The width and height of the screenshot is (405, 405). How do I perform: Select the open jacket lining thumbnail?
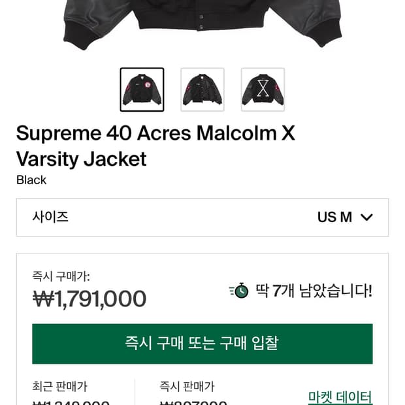pyautogui.click(x=202, y=89)
